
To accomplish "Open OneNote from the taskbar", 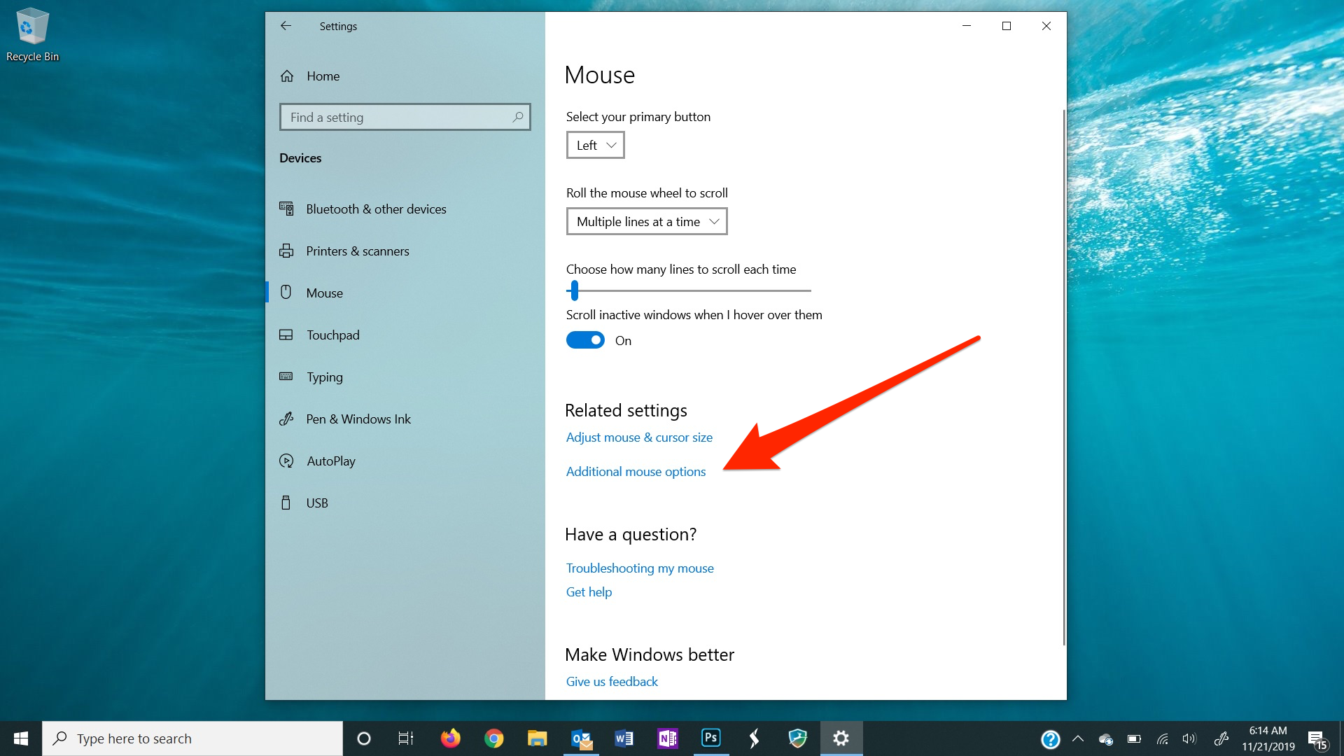I will tap(668, 738).
